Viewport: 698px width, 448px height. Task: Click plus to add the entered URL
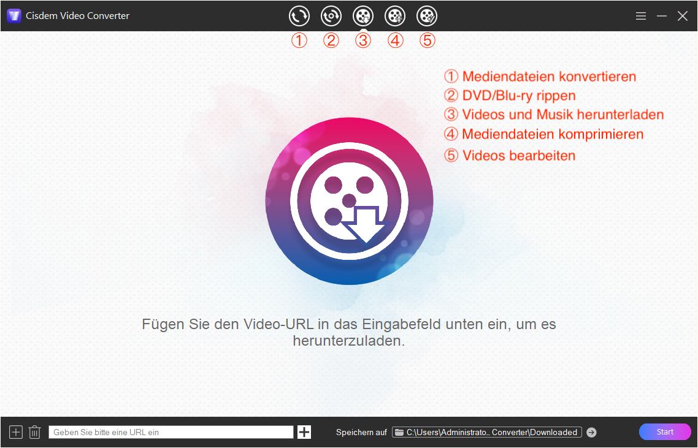click(305, 431)
